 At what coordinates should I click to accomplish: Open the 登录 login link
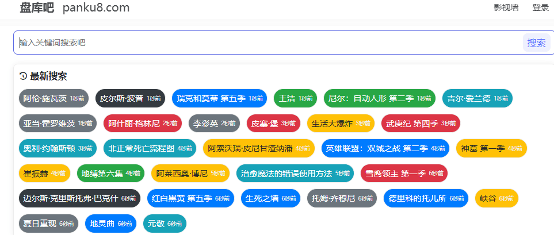pos(541,8)
